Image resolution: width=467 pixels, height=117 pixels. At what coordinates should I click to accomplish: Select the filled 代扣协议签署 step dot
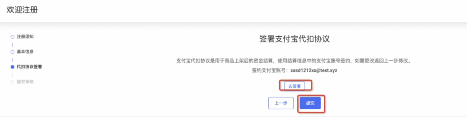pyautogui.click(x=12, y=67)
